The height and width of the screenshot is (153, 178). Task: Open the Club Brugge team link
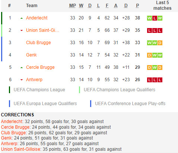(38, 43)
